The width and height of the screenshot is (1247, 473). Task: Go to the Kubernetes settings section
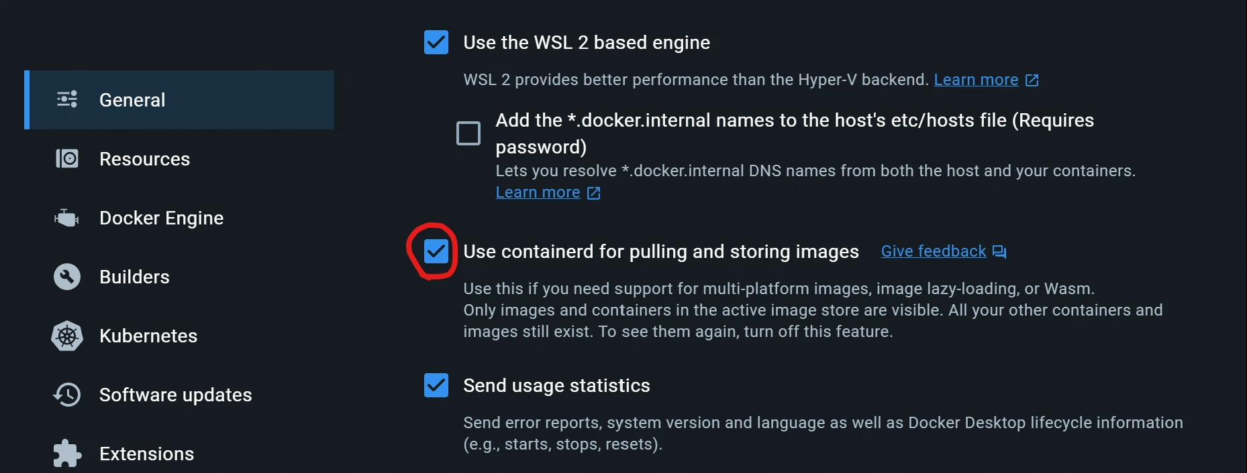tap(148, 336)
